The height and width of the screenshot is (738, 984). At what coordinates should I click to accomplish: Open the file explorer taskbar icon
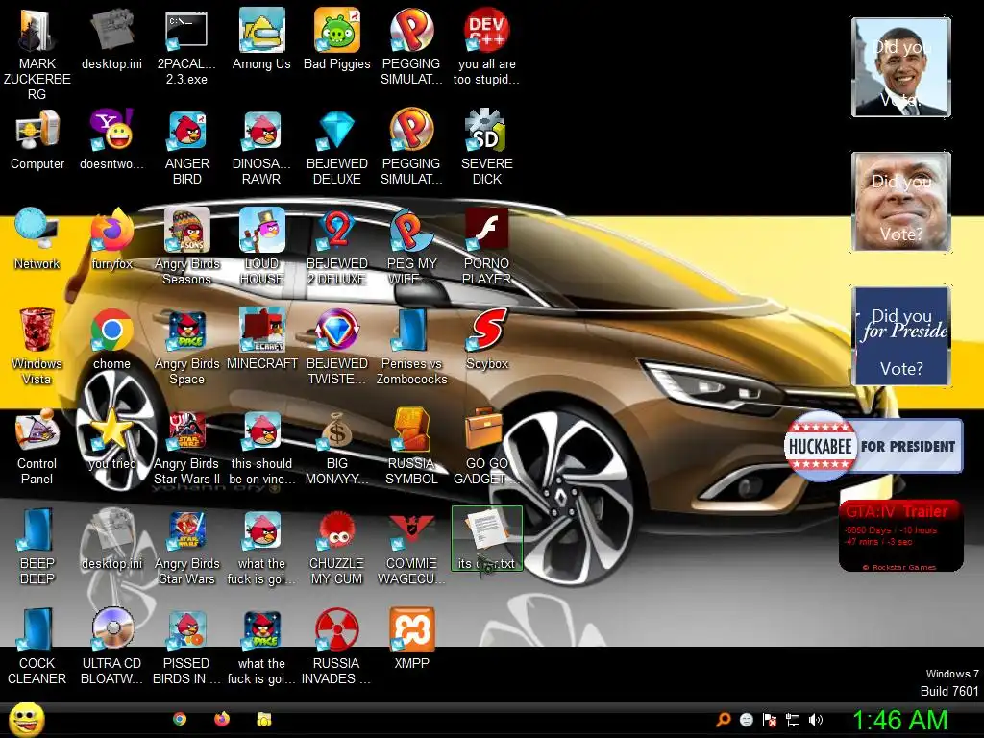(264, 719)
